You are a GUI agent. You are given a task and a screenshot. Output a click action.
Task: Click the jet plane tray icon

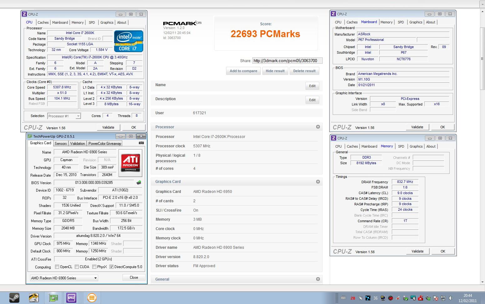point(361,298)
